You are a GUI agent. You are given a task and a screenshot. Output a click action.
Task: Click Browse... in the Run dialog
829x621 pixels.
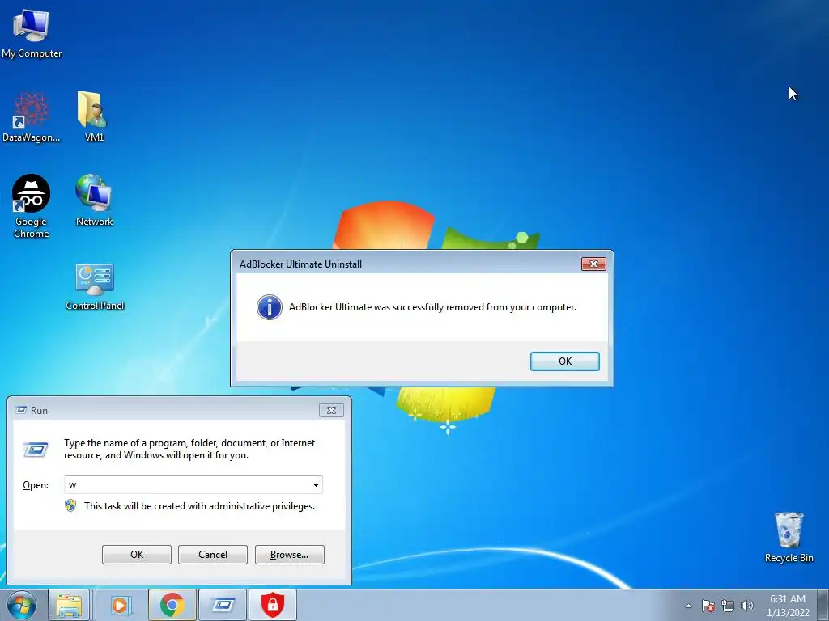(289, 555)
